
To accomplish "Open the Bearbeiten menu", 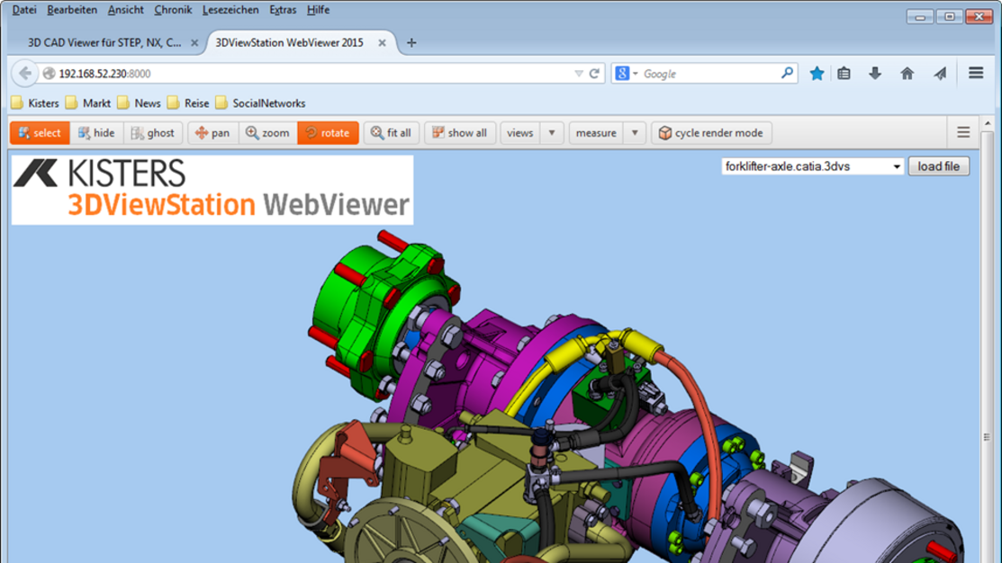I will tap(72, 10).
